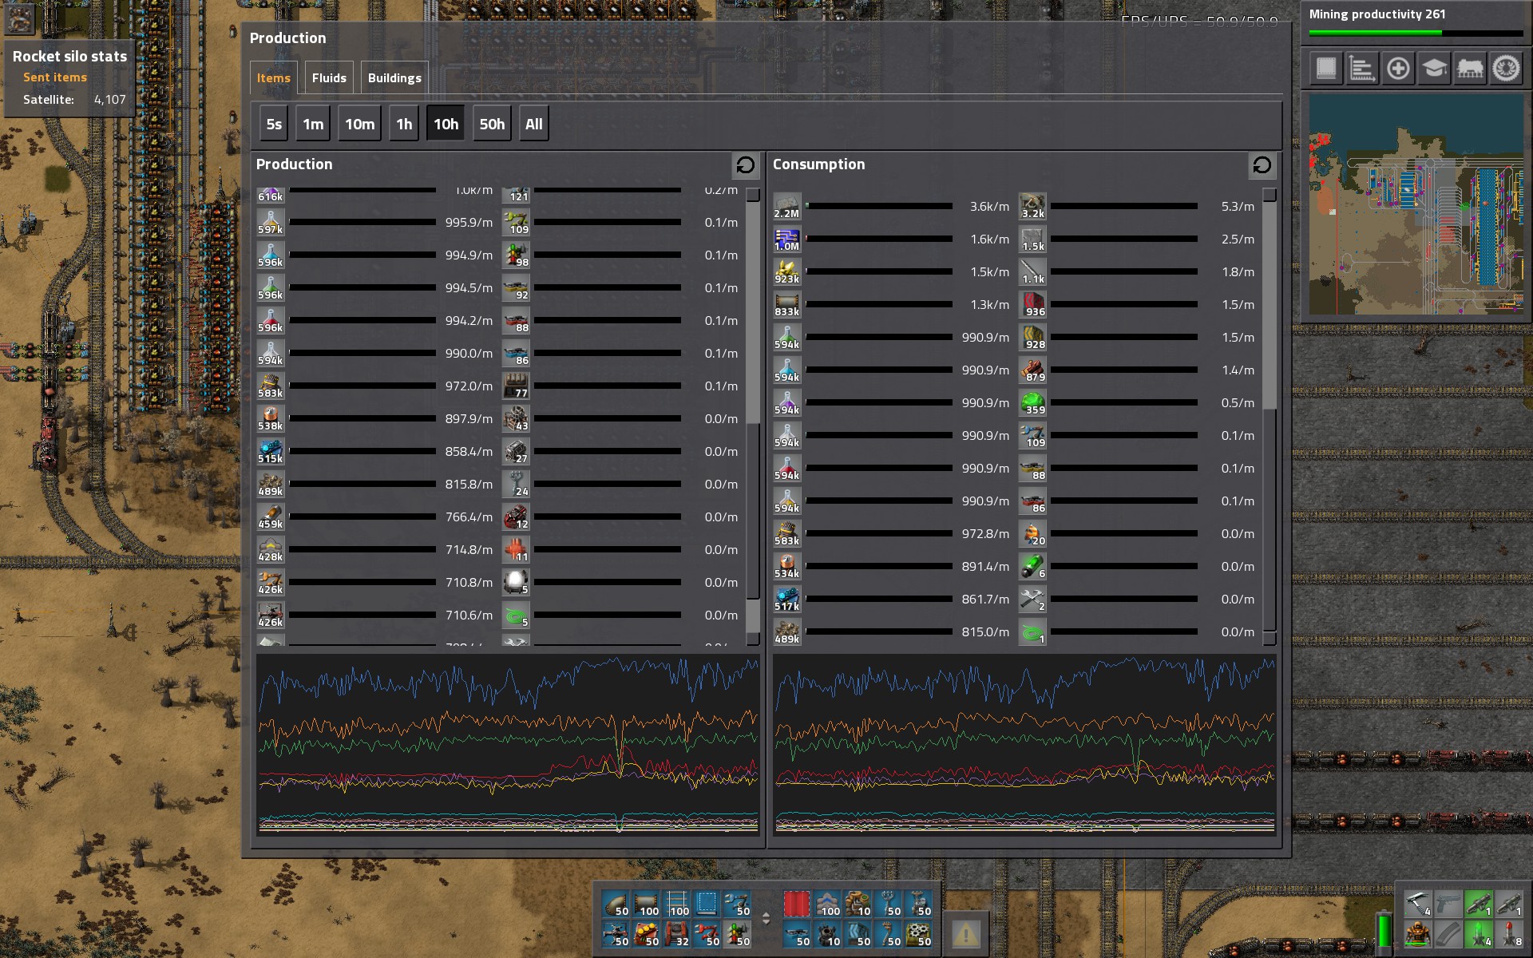Open the trains overview locomotive icon
Screen dimensions: 1533x958
coord(1470,69)
